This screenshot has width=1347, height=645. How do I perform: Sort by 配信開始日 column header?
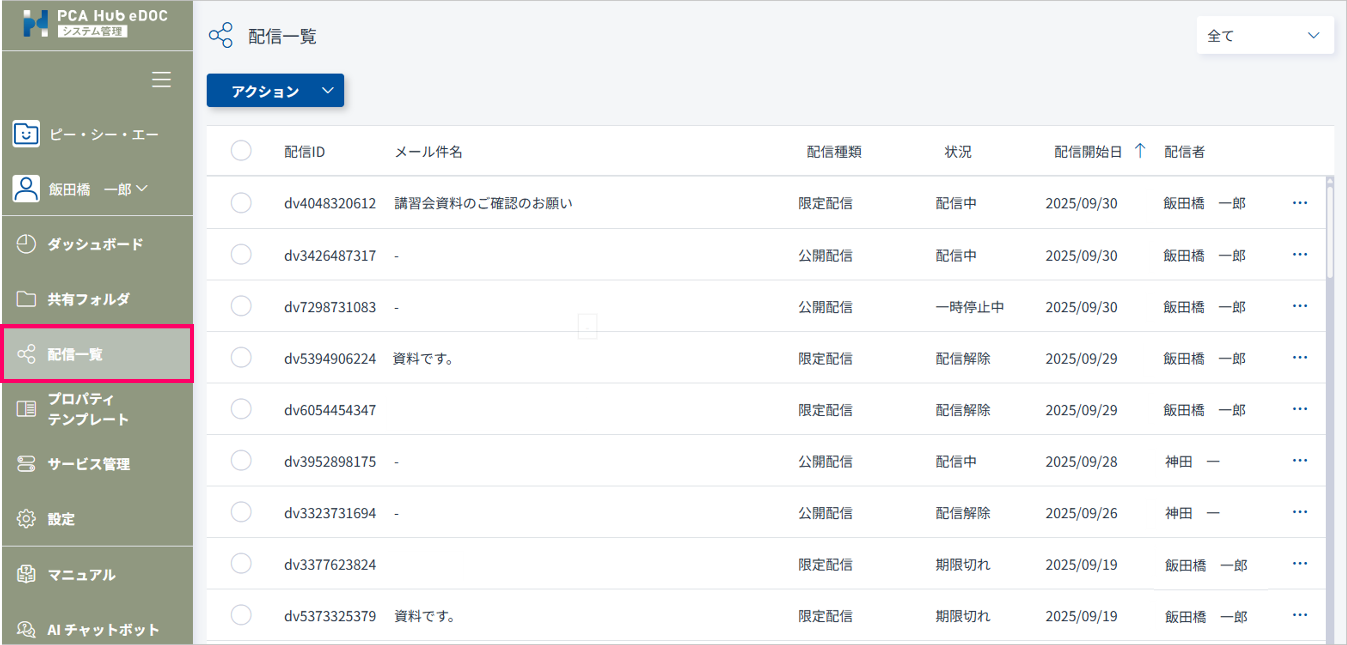coord(1088,151)
